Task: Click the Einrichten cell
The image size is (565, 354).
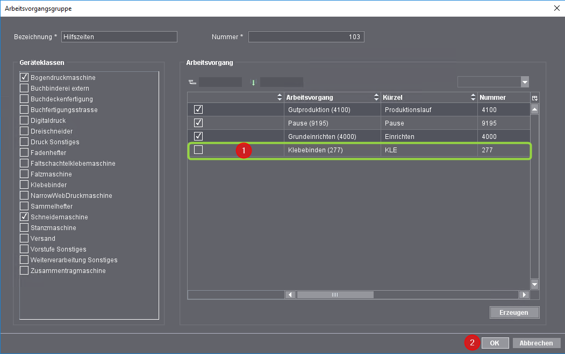Action: tap(429, 137)
